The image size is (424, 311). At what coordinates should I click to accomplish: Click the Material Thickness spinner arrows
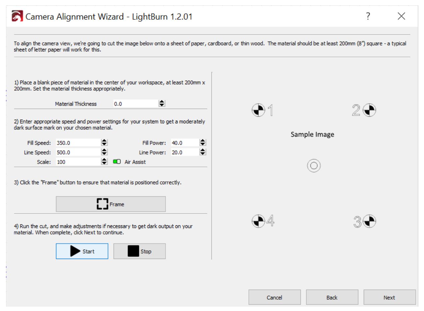coord(162,104)
